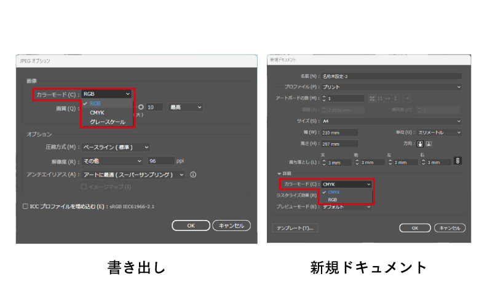Click the テンプレート button
The width and height of the screenshot is (487, 298).
294,228
